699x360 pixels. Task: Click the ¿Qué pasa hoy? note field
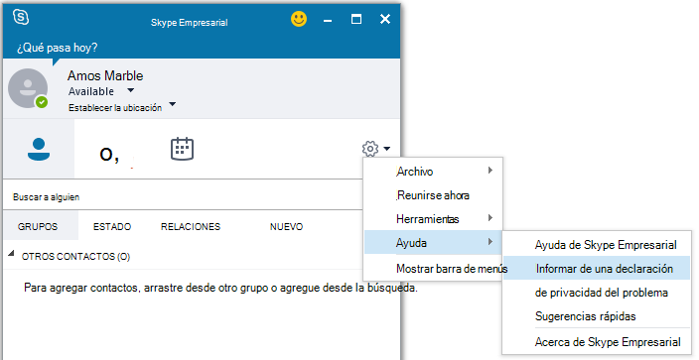click(x=57, y=48)
